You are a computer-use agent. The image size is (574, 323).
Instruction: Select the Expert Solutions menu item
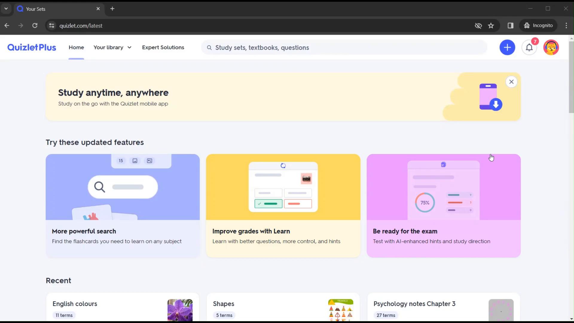coord(163,47)
